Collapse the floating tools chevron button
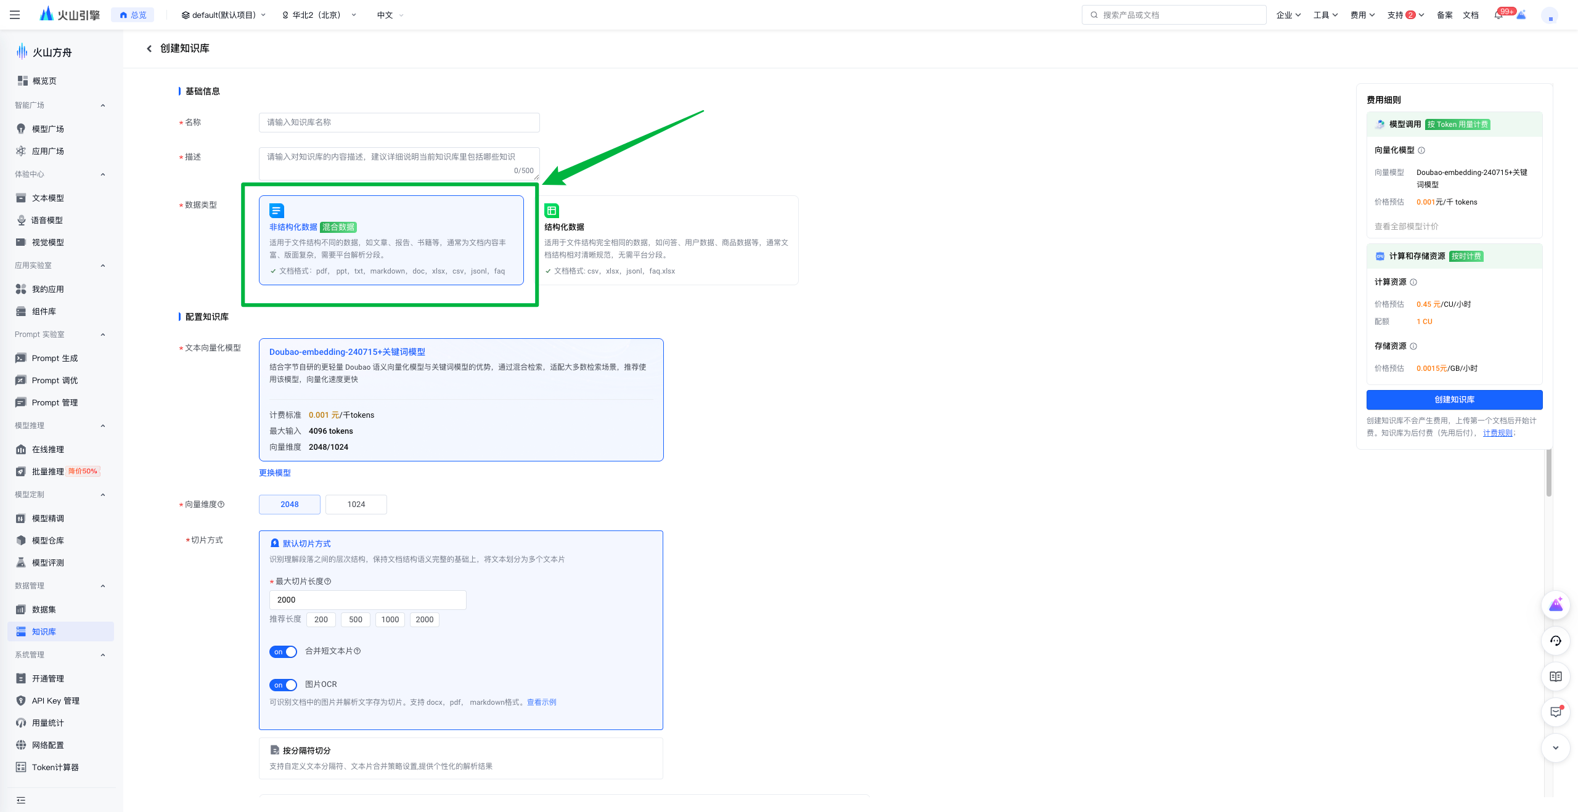The height and width of the screenshot is (812, 1578). click(1556, 748)
